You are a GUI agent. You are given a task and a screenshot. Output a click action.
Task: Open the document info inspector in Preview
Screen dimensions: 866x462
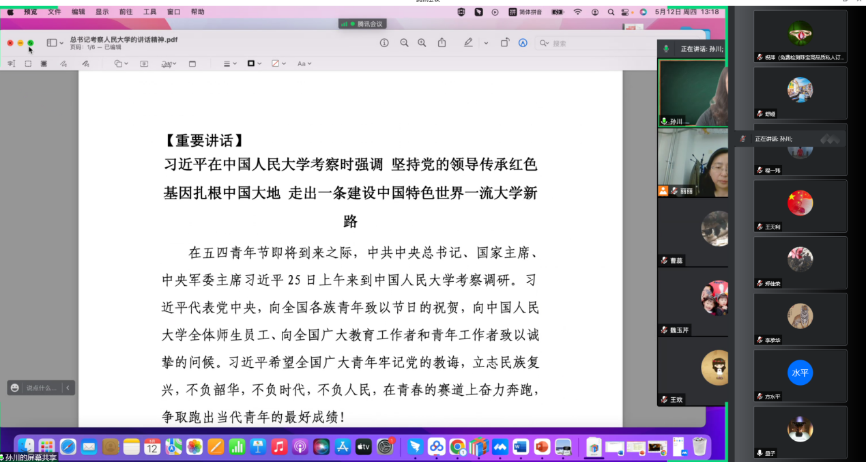384,42
